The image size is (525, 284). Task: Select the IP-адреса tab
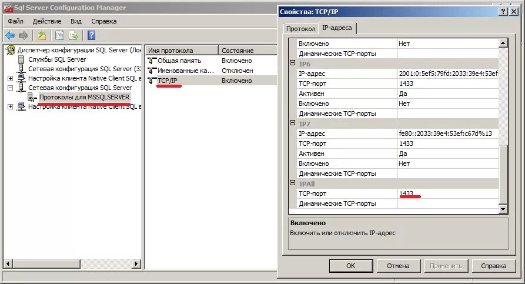pos(337,28)
